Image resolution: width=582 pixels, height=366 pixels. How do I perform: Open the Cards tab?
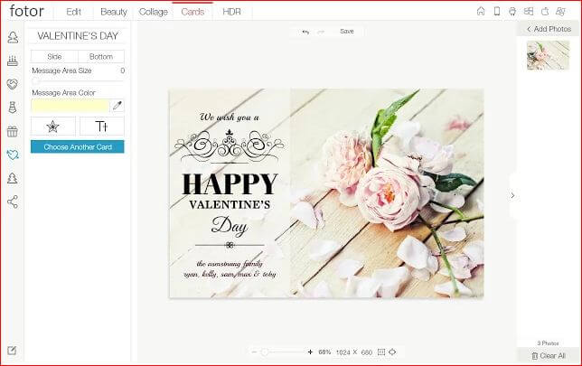click(x=192, y=12)
